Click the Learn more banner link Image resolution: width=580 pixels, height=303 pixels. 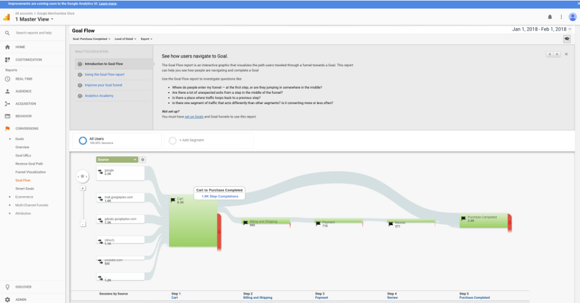click(108, 4)
